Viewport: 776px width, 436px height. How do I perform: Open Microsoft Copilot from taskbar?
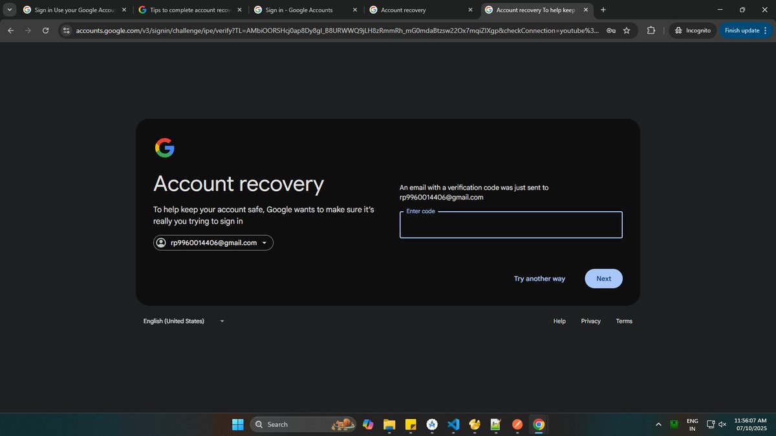point(368,424)
